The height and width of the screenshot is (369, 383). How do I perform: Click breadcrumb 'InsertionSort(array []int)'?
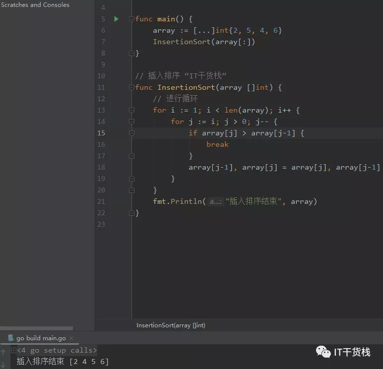coord(171,325)
